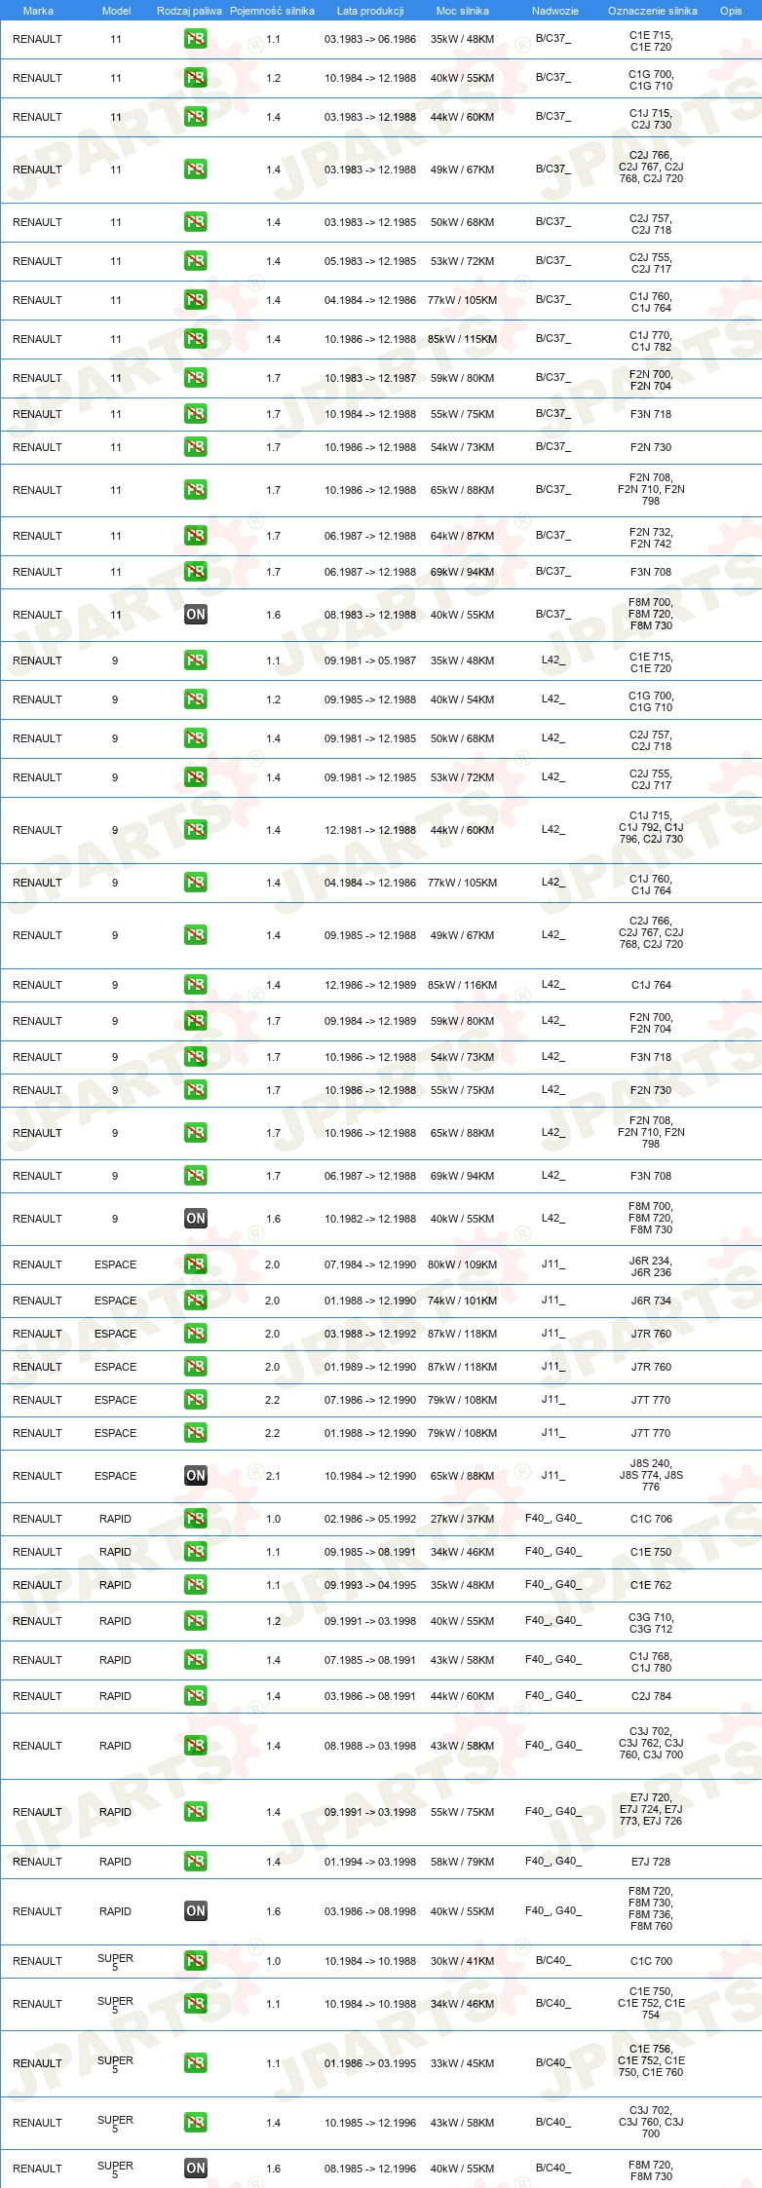The height and width of the screenshot is (2188, 762).
Task: Click petrol icon in Rapid C1E 762 row
Action: tap(195, 1585)
